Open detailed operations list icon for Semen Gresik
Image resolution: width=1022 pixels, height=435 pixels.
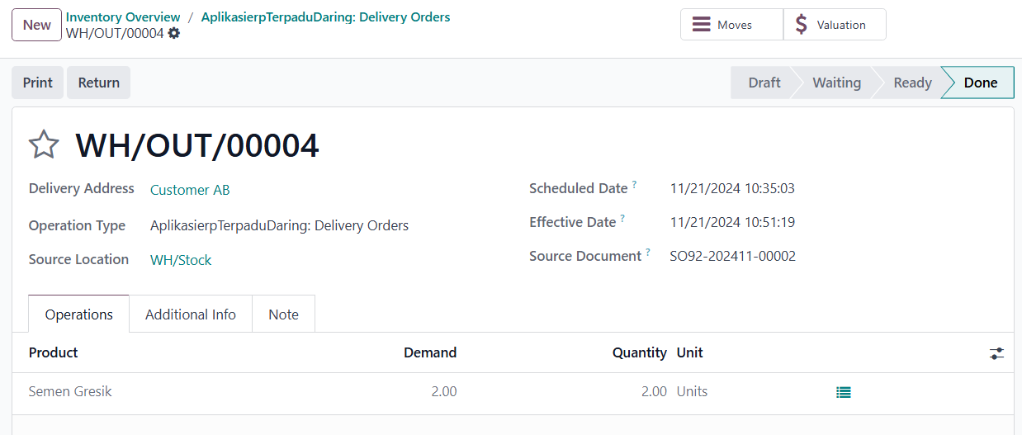[843, 392]
